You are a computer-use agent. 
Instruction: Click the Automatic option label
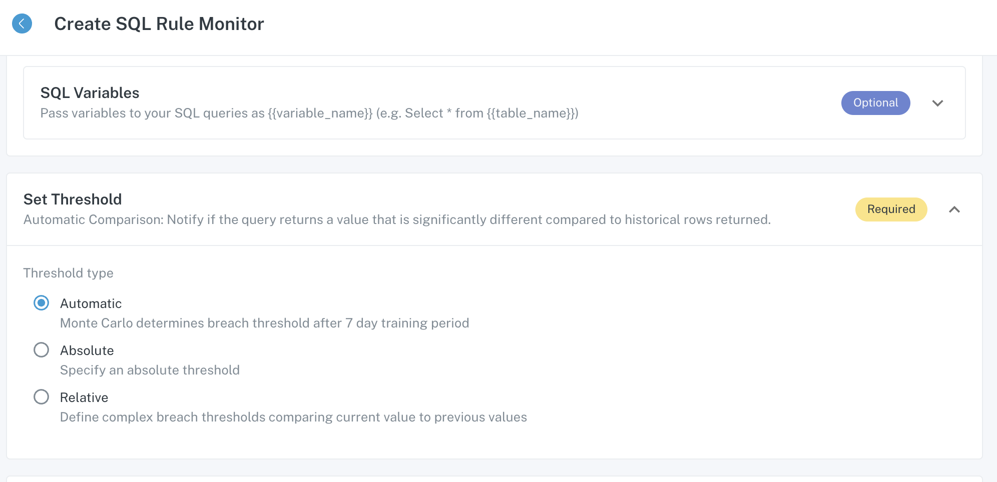(91, 303)
